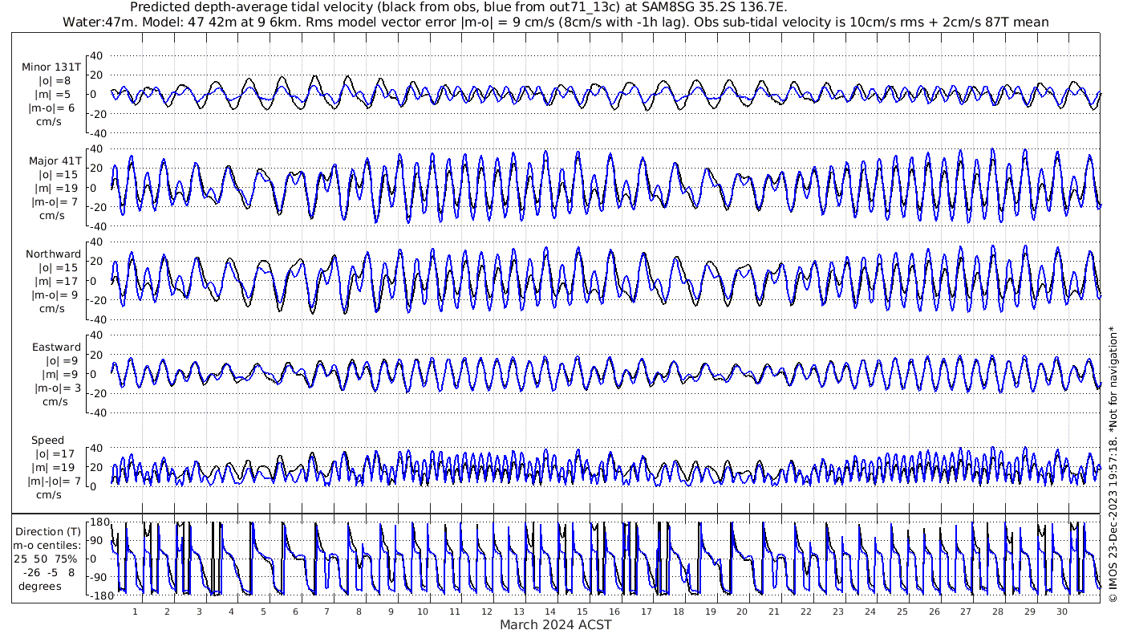Select the 'Minor 131T' panel label
This screenshot has width=1123, height=642.
[x=51, y=67]
